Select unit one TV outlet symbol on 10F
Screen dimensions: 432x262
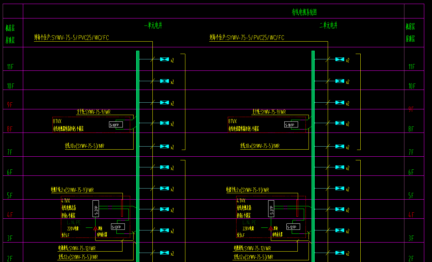pos(164,81)
